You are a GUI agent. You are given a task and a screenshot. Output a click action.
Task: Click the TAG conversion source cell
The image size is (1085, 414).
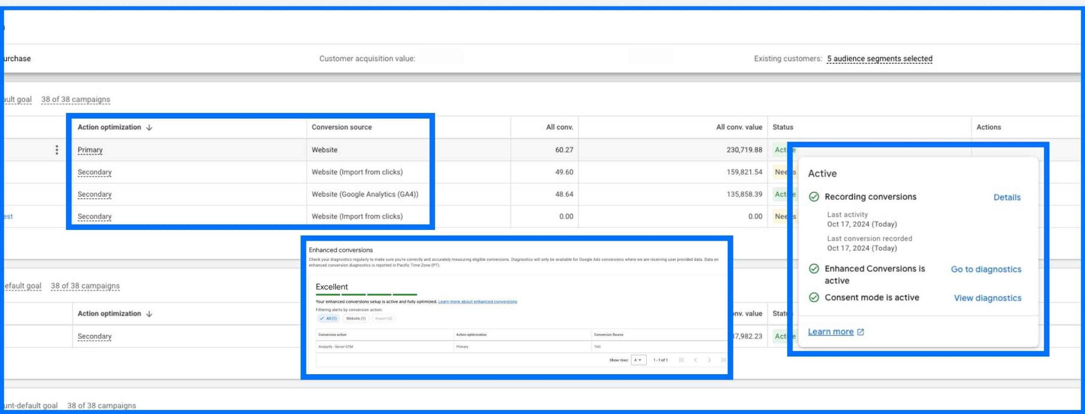tap(597, 347)
